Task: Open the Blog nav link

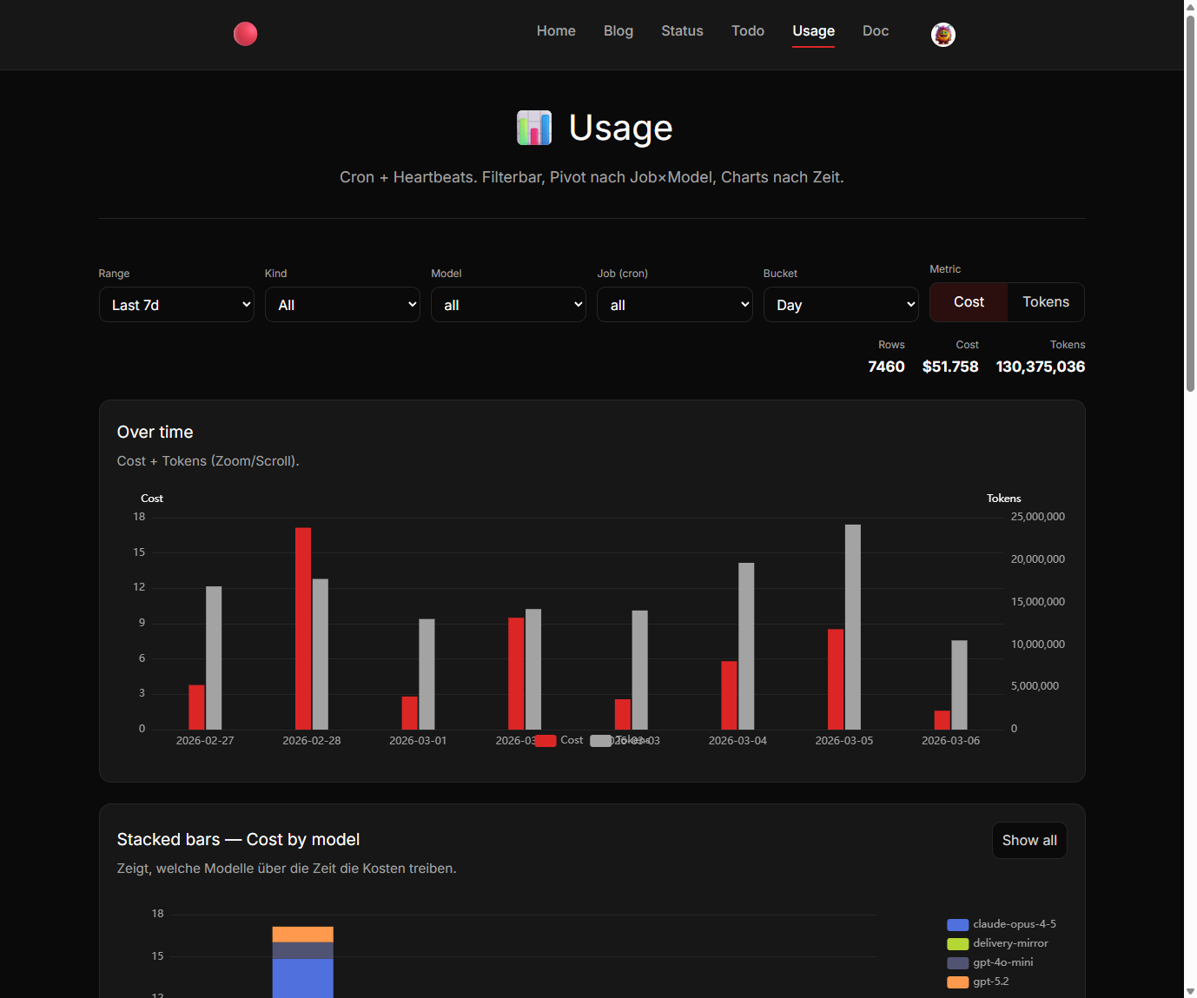Action: coord(618,31)
